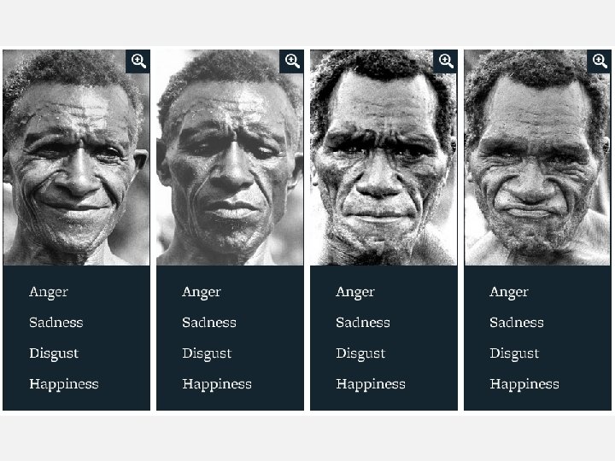Choose Sadness for the third face
This screenshot has width=615, height=461.
[x=363, y=323]
